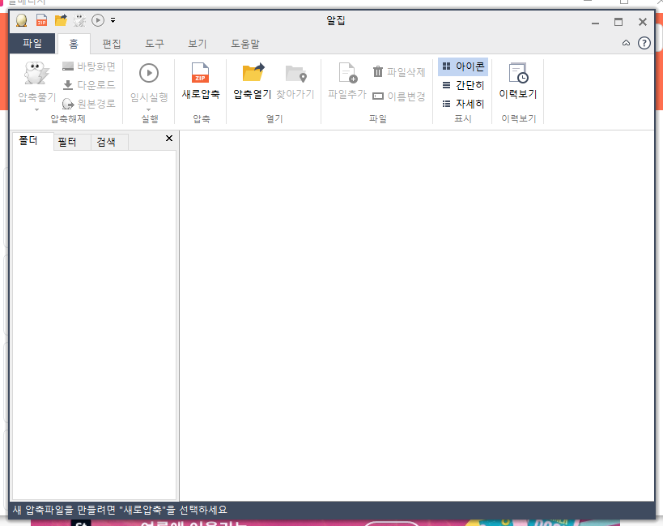This screenshot has width=663, height=526.
Task: Click the circular run icon in quick access toolbar
Action: [98, 20]
